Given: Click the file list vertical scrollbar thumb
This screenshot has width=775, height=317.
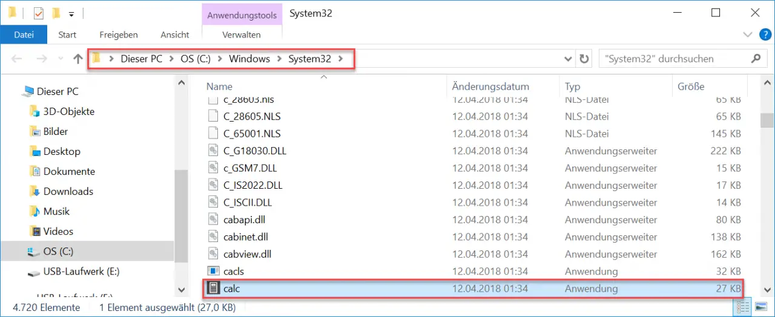Looking at the screenshot, I should [767, 120].
